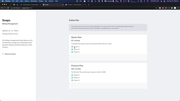Click the back arrow beside Return to Snaps
The image size is (180, 101).
click(x=3, y=54)
